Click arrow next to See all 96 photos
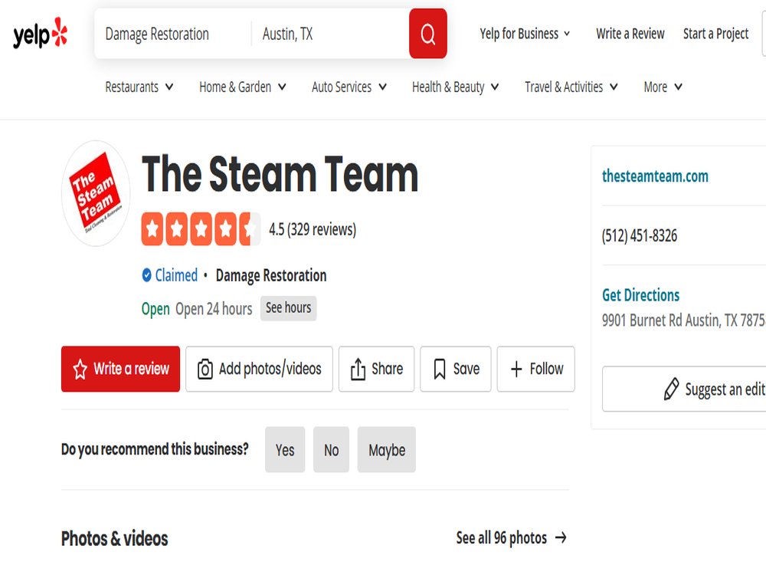 (x=561, y=538)
